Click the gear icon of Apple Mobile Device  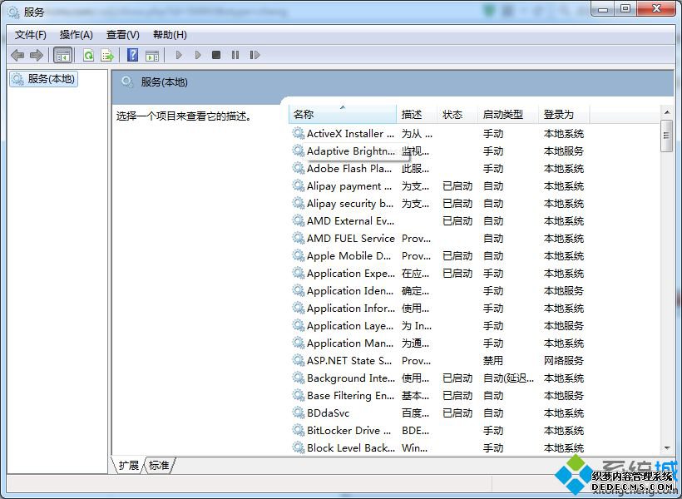pos(298,255)
